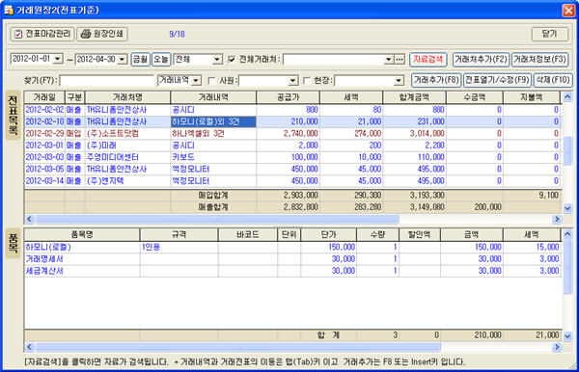Image resolution: width=579 pixels, height=372 pixels.
Task: Click 거래처정보(F3) customer info button
Action: (x=539, y=59)
